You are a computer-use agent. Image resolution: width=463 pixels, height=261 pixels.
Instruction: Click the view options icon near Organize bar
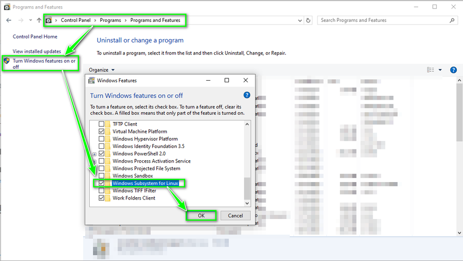[x=430, y=70]
